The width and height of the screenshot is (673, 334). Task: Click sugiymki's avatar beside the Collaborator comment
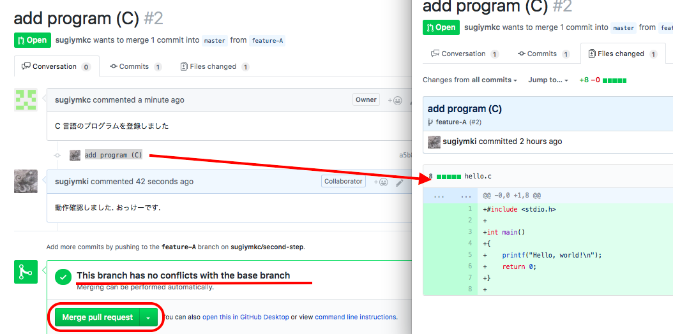[26, 182]
